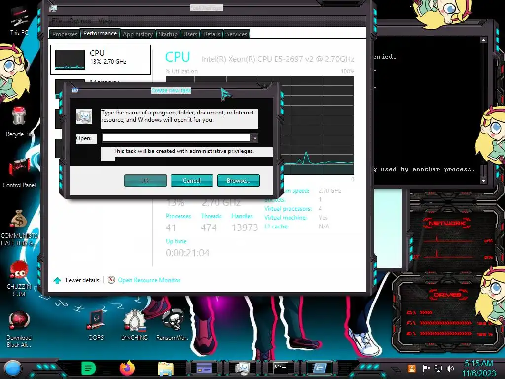This screenshot has width=505, height=379.
Task: Open the Options menu in Task Manager
Action: 80,21
